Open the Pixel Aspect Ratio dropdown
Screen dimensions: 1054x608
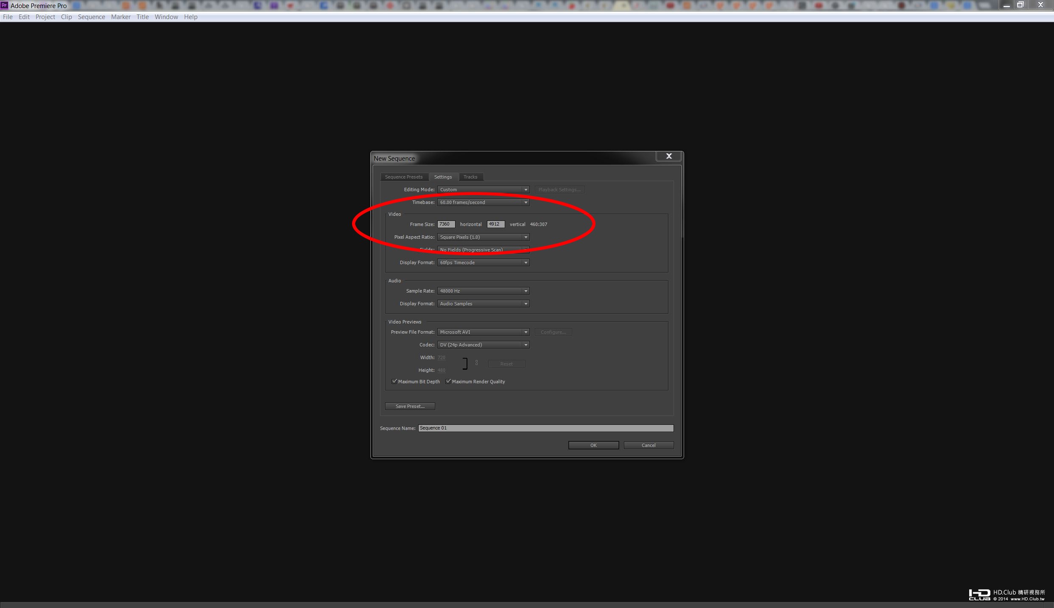pyautogui.click(x=483, y=237)
